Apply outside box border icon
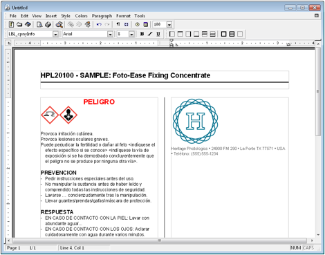The height and width of the screenshot is (255, 325). click(x=223, y=34)
